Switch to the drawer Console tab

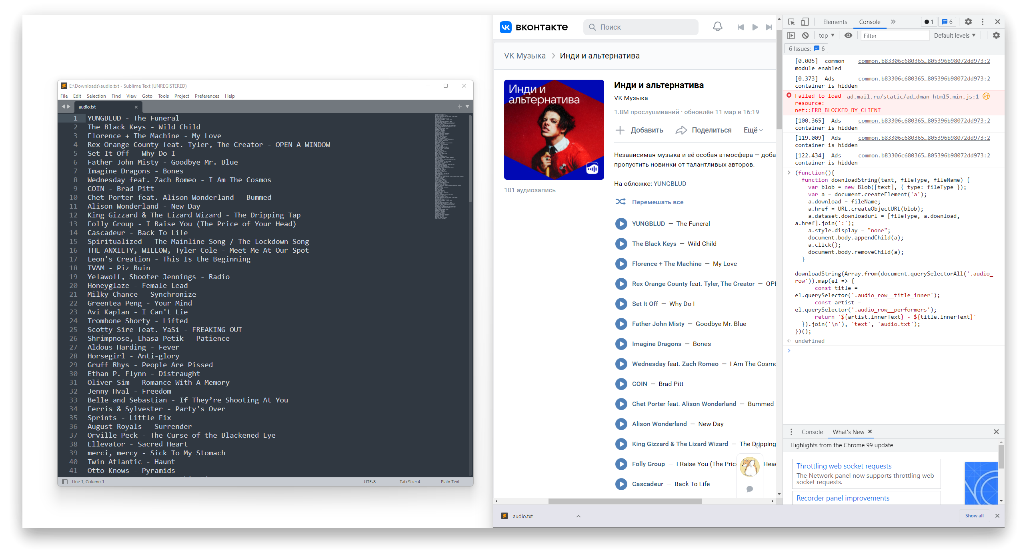[812, 432]
